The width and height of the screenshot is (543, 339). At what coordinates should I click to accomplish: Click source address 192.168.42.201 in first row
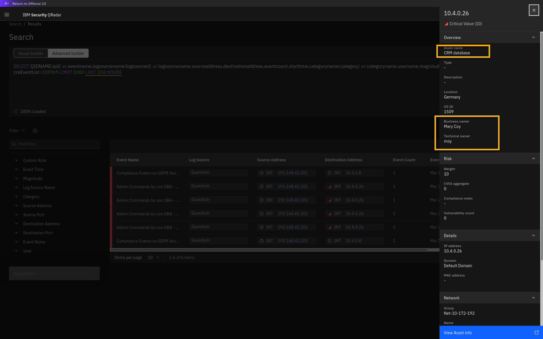(293, 173)
